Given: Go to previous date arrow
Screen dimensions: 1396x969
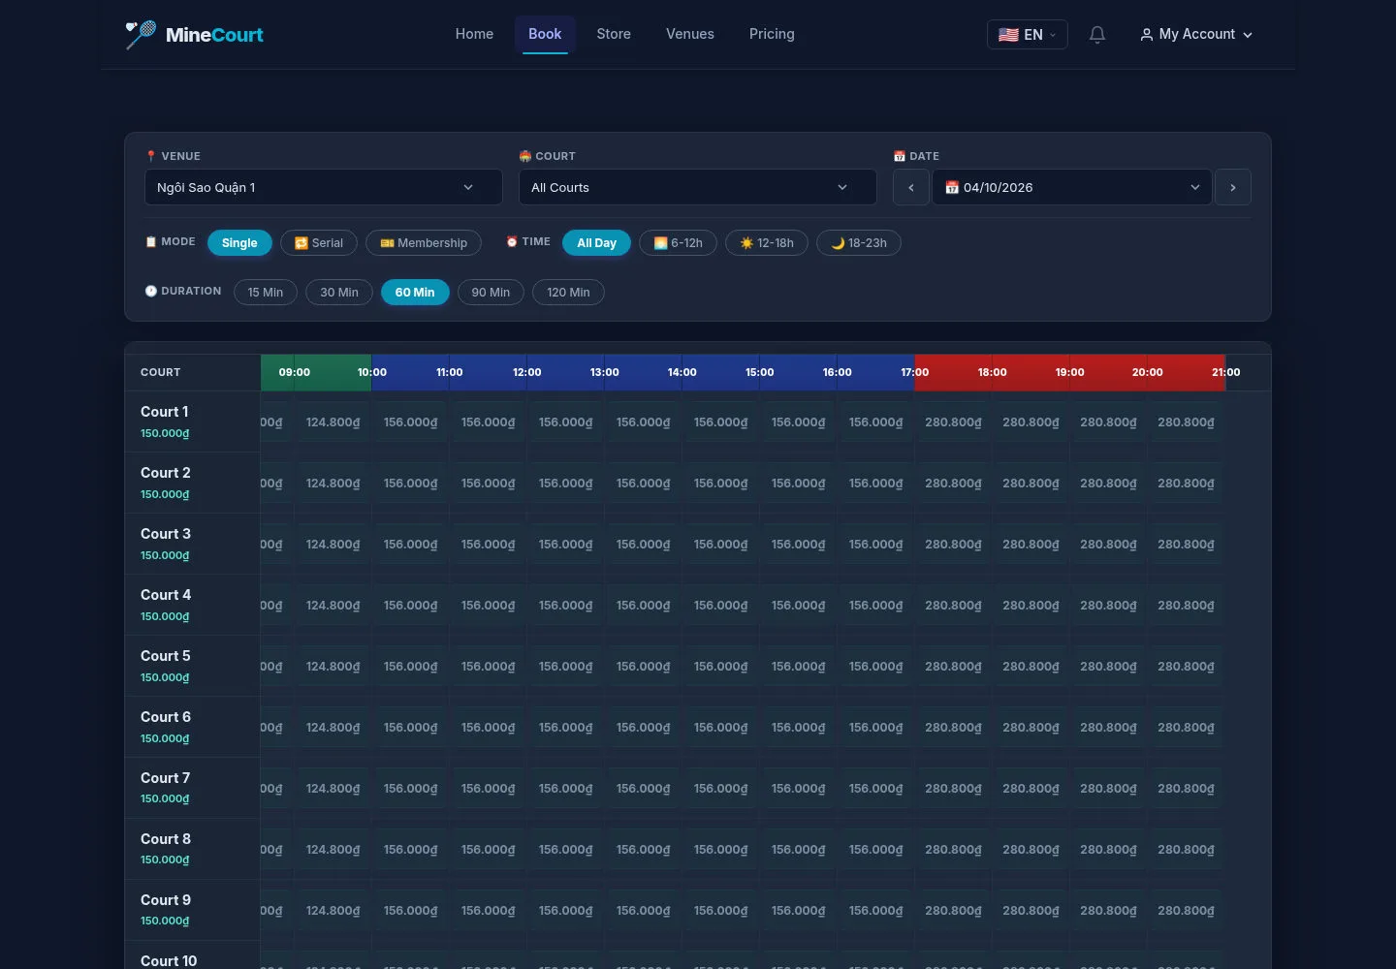Looking at the screenshot, I should click(911, 187).
